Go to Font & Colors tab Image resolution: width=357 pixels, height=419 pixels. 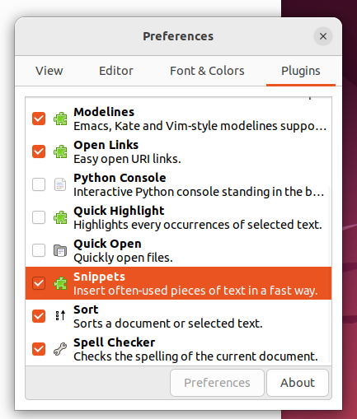(x=207, y=71)
